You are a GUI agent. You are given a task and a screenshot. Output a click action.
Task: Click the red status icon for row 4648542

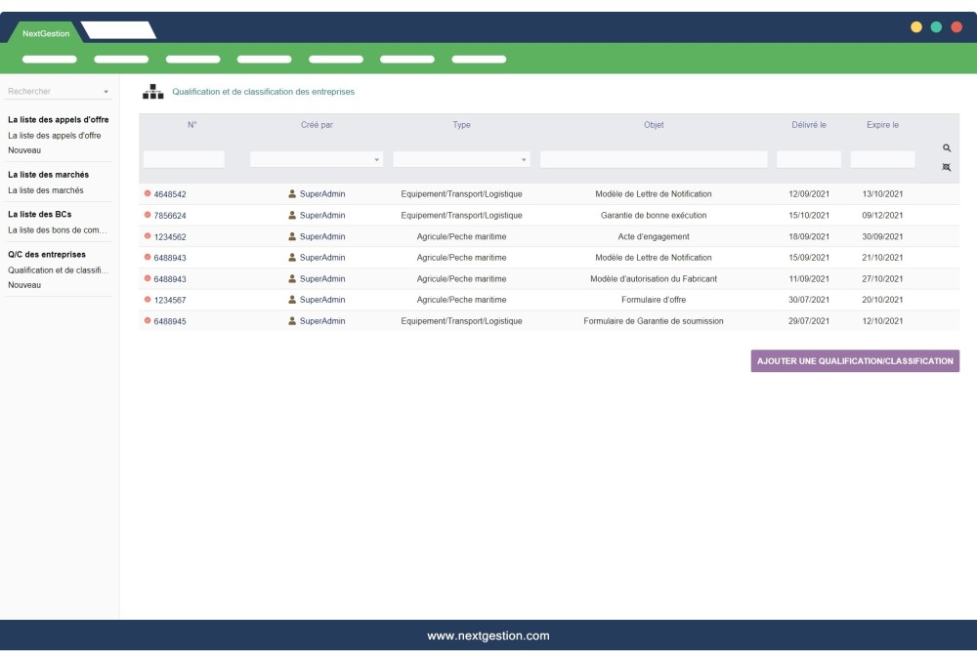tap(148, 194)
